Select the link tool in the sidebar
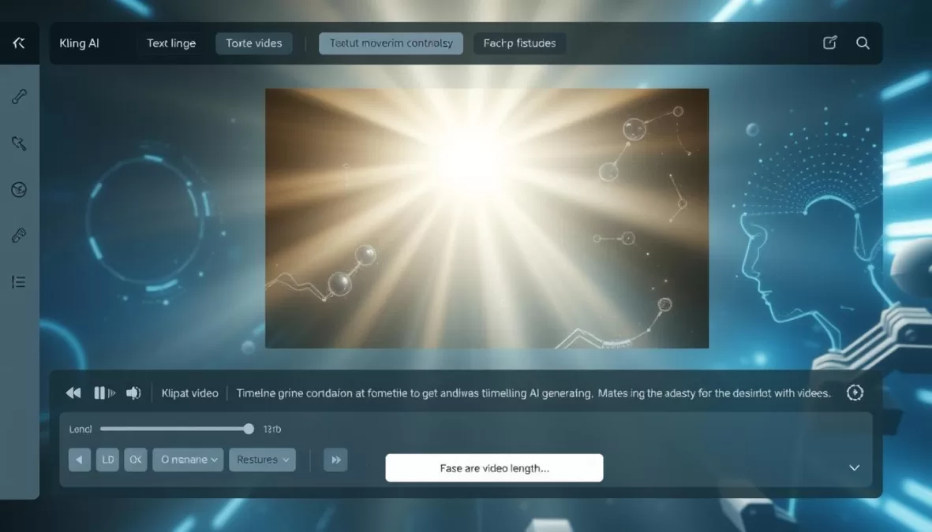The width and height of the screenshot is (932, 532). [19, 235]
